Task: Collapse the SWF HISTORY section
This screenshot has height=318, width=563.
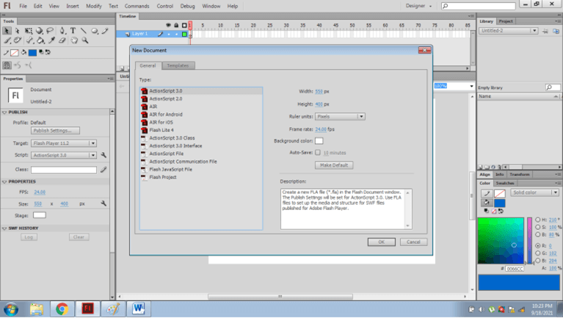Action: click(4, 228)
